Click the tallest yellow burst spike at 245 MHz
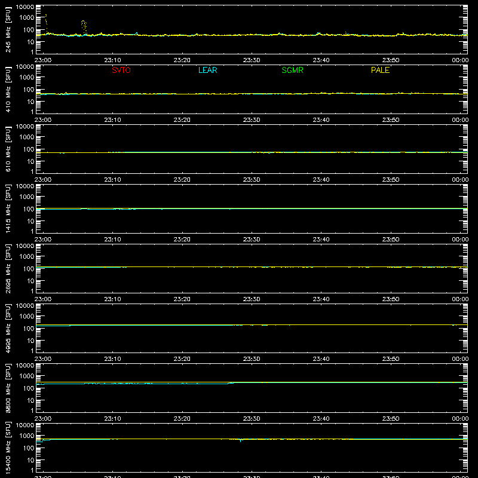Image resolution: width=478 pixels, height=478 pixels. coord(46,23)
